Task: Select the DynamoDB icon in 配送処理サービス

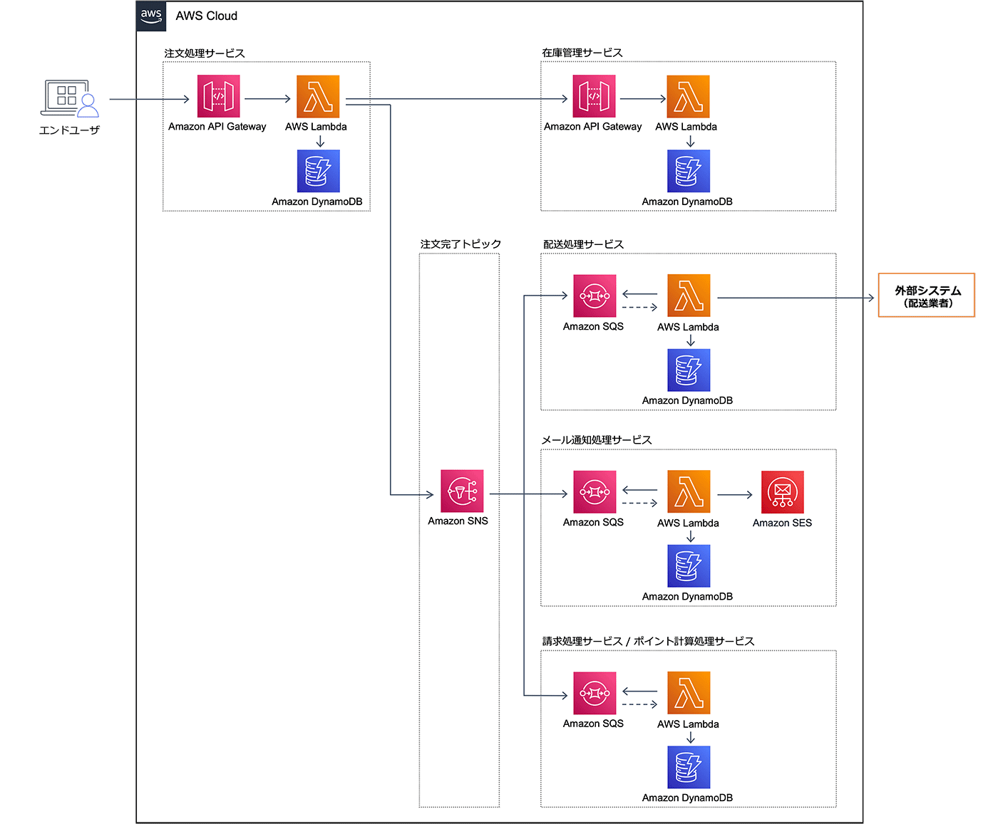Action: click(689, 370)
